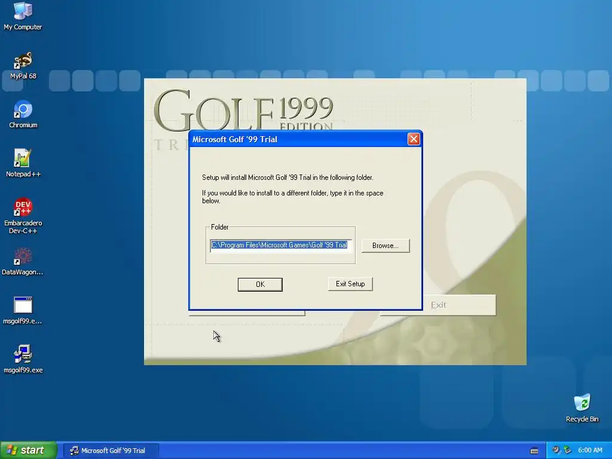Viewport: 612px width, 459px height.
Task: Open My Computer desktop icon
Action: click(23, 16)
